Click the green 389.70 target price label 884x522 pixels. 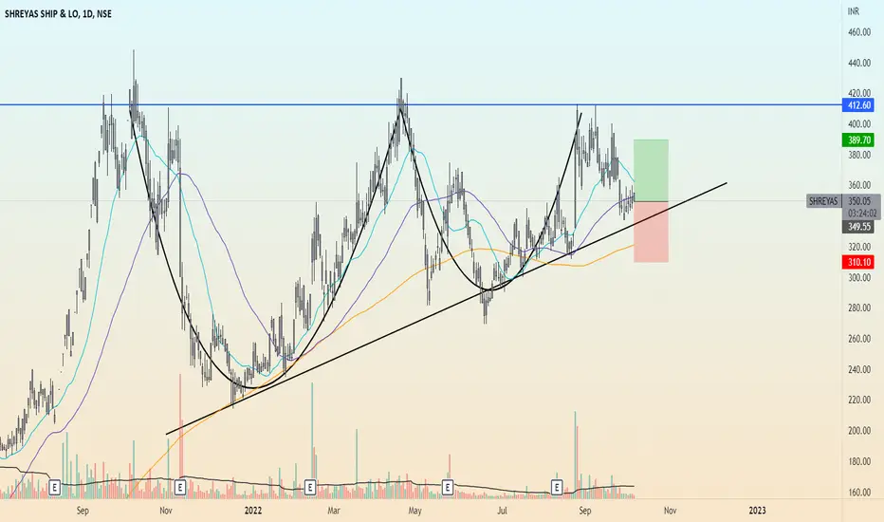click(858, 140)
